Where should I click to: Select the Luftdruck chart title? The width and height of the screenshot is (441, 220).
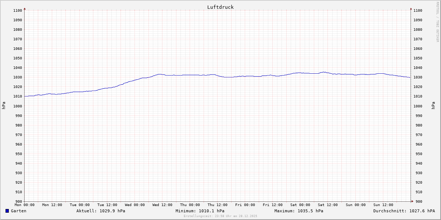pyautogui.click(x=220, y=7)
